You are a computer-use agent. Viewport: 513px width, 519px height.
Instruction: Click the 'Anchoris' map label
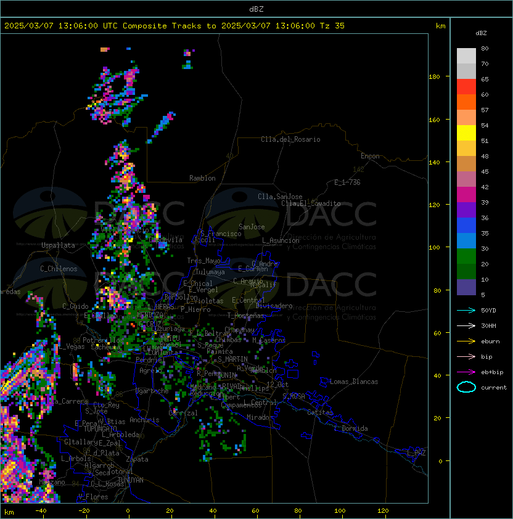pos(144,420)
